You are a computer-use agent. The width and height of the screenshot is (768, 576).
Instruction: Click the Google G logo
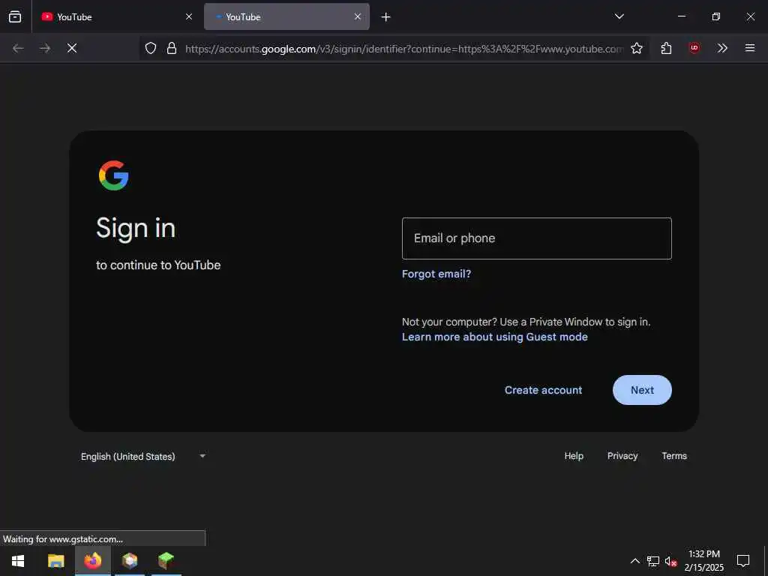(114, 175)
